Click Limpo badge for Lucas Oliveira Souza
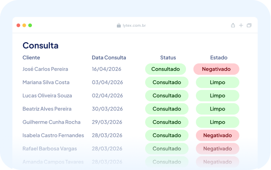The width and height of the screenshot is (271, 170). pyautogui.click(x=217, y=95)
